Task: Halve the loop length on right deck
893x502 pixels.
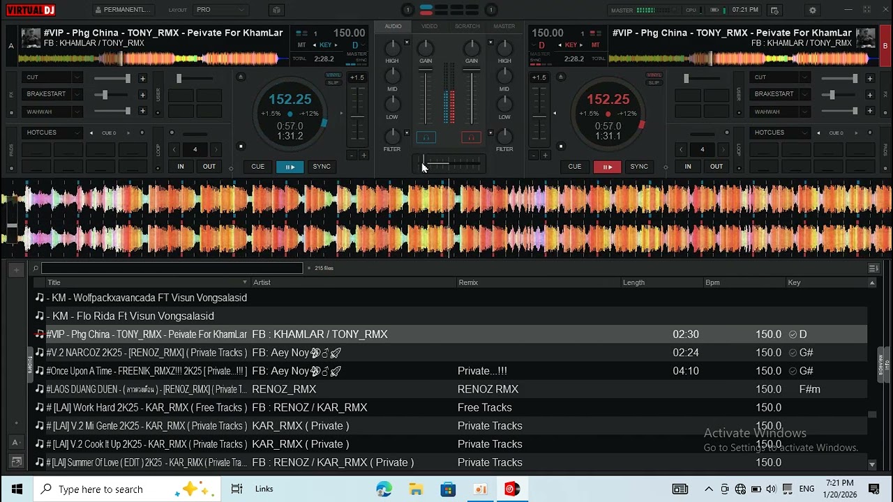Action: click(681, 149)
